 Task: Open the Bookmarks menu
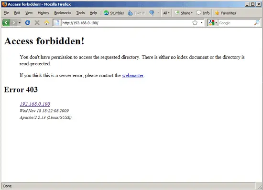pyautogui.click(x=63, y=13)
